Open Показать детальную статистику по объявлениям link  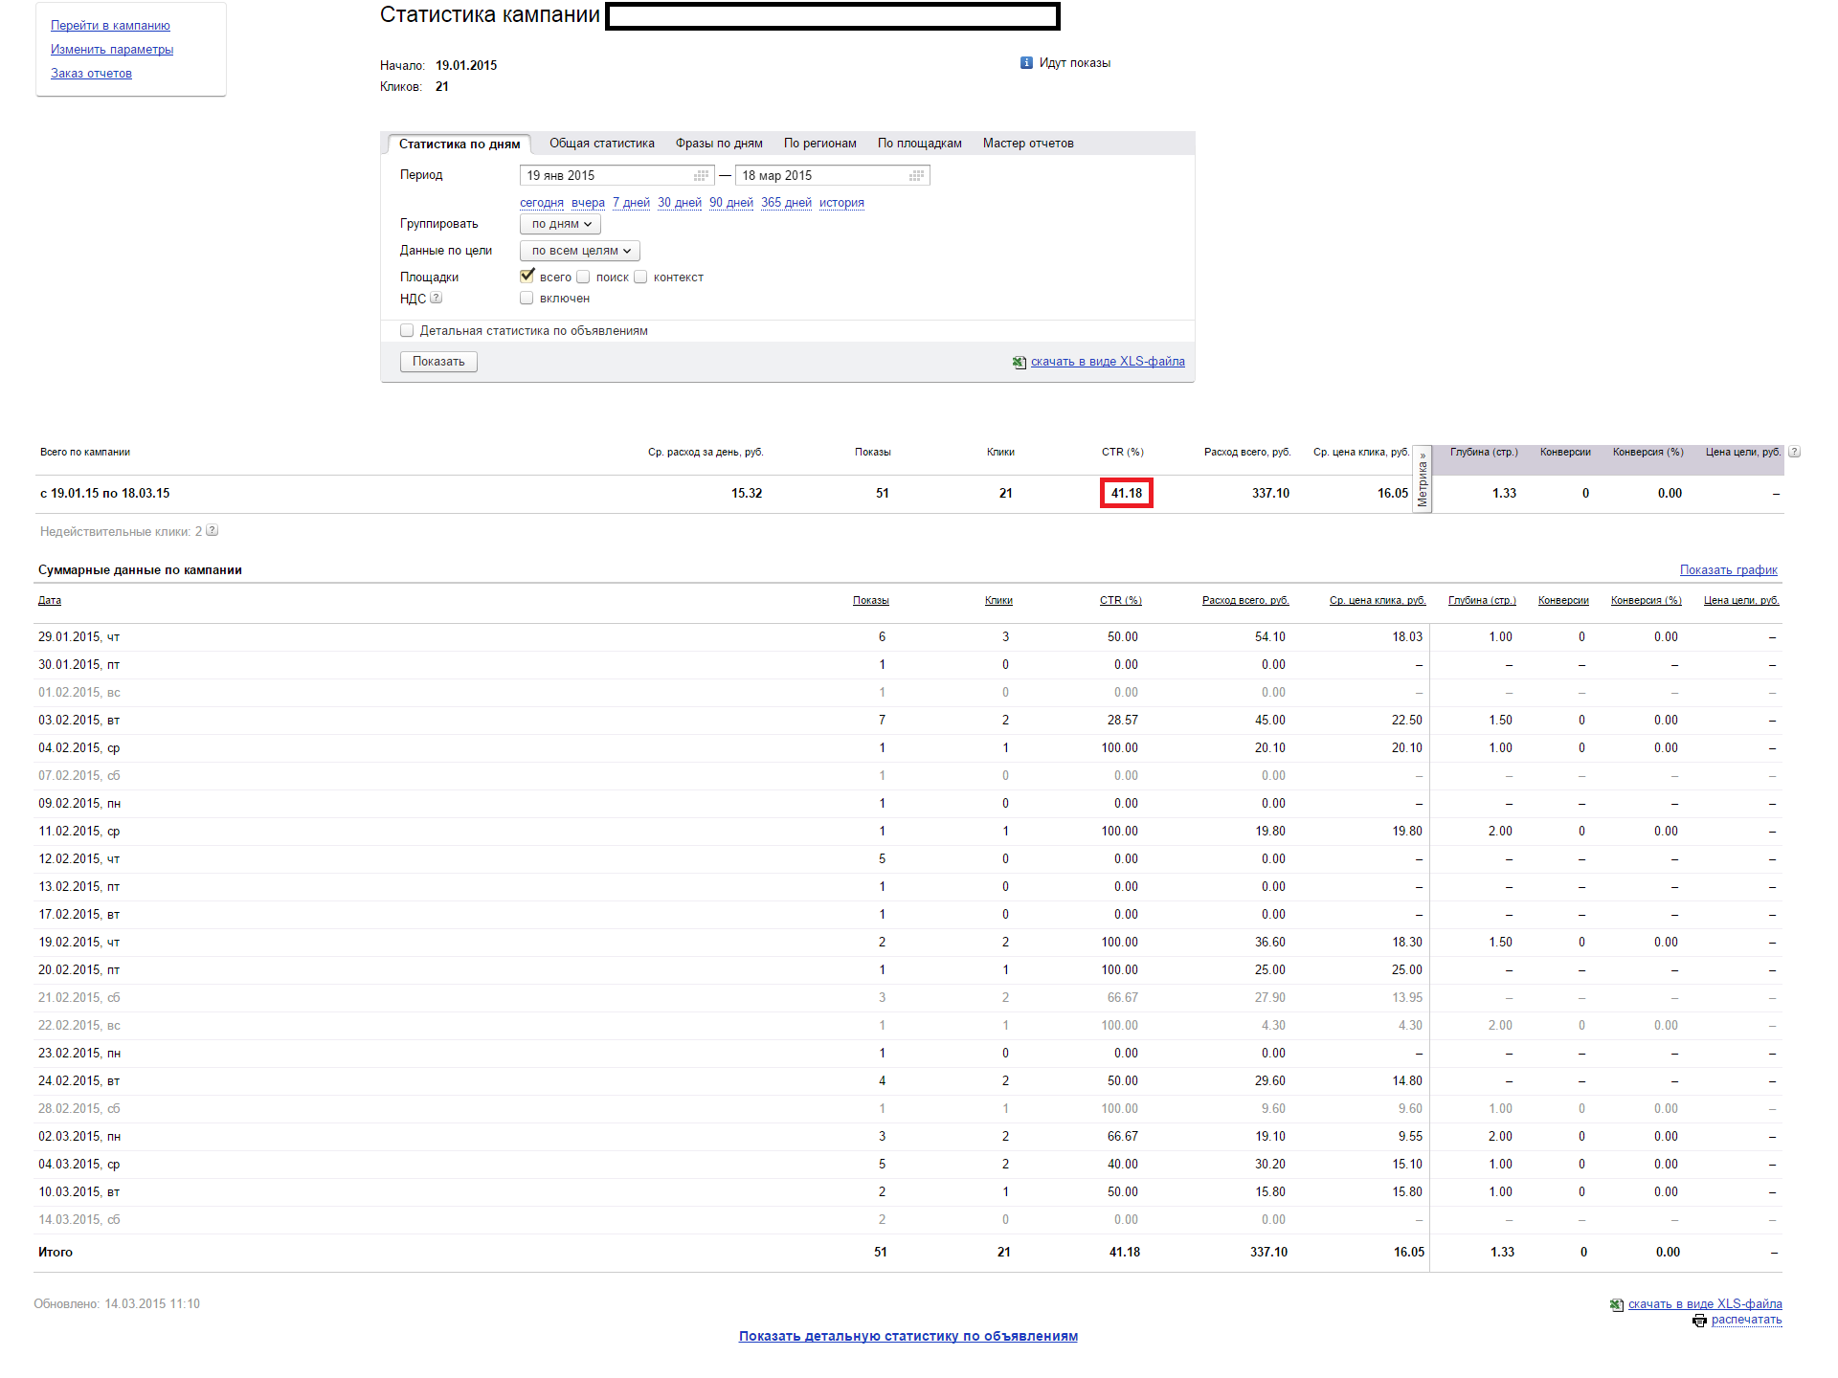pyautogui.click(x=908, y=1337)
